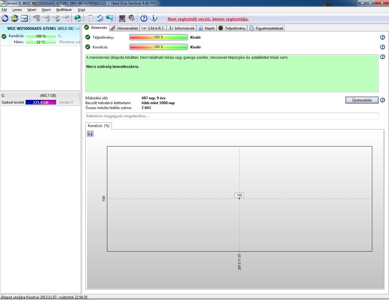Image resolution: width=389 pixels, height=300 pixels.
Task: Click the help icon beside Kondíció bar
Action: click(x=383, y=47)
